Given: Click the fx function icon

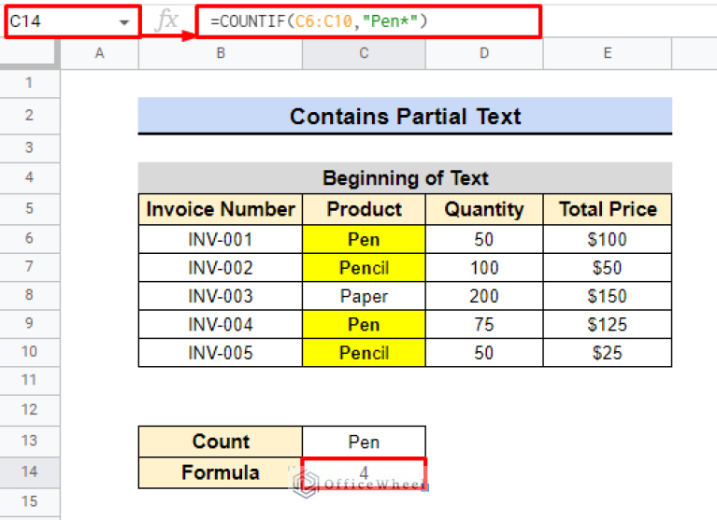Looking at the screenshot, I should point(166,21).
